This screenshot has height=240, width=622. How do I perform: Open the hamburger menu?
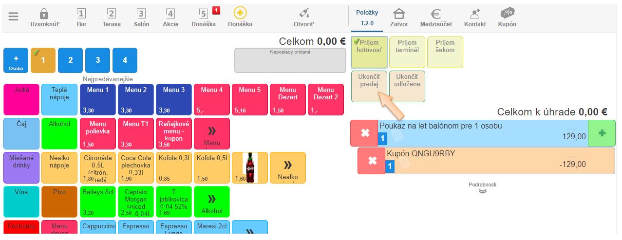[13, 17]
